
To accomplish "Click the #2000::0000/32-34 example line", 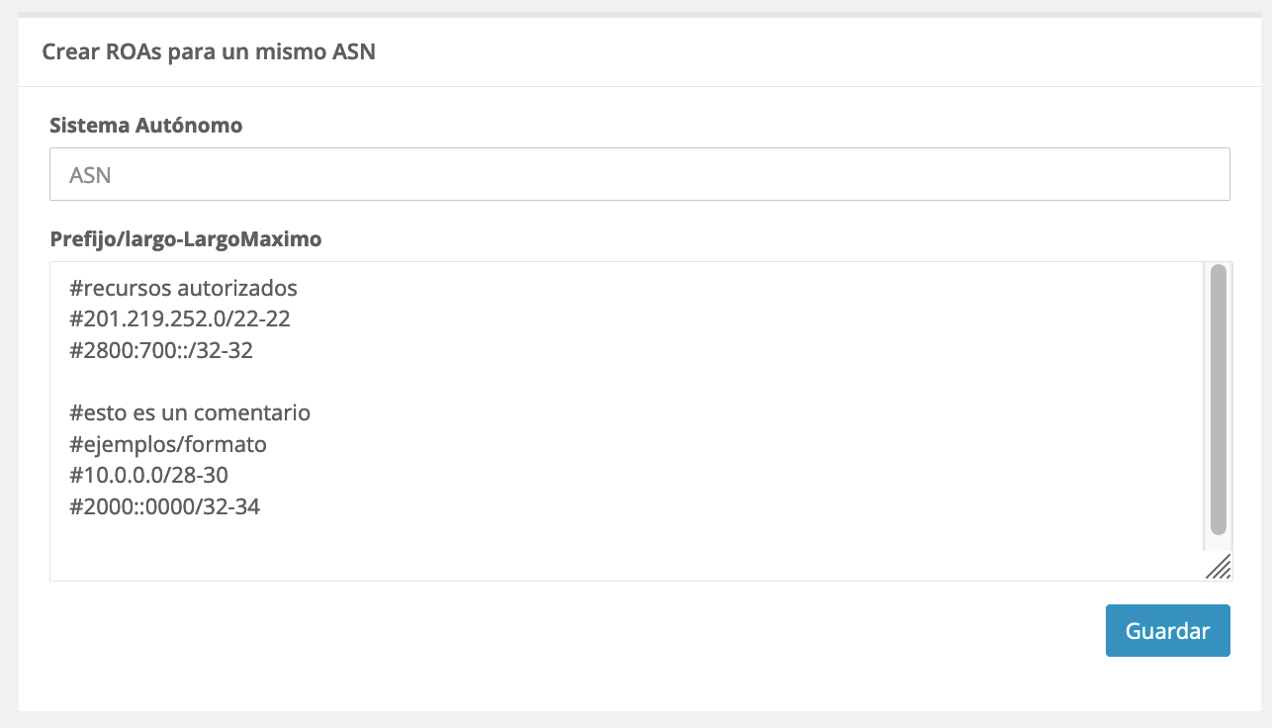I will [x=165, y=506].
